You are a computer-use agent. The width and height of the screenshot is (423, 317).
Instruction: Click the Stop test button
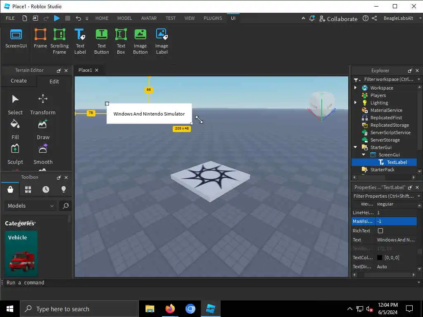pyautogui.click(x=68, y=18)
